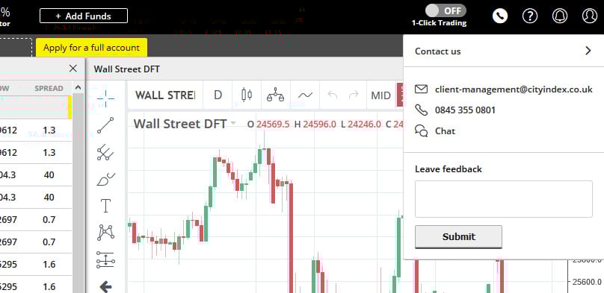
Task: Open Chat with support
Action: point(445,131)
